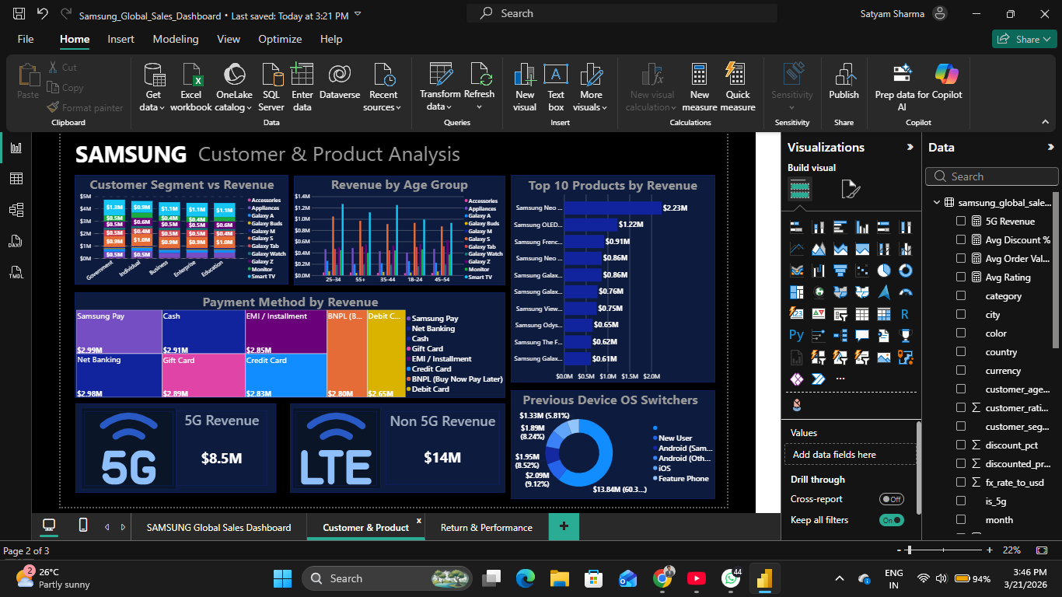The width and height of the screenshot is (1062, 597).
Task: Choose the Treemap visual type
Action: [x=796, y=292]
